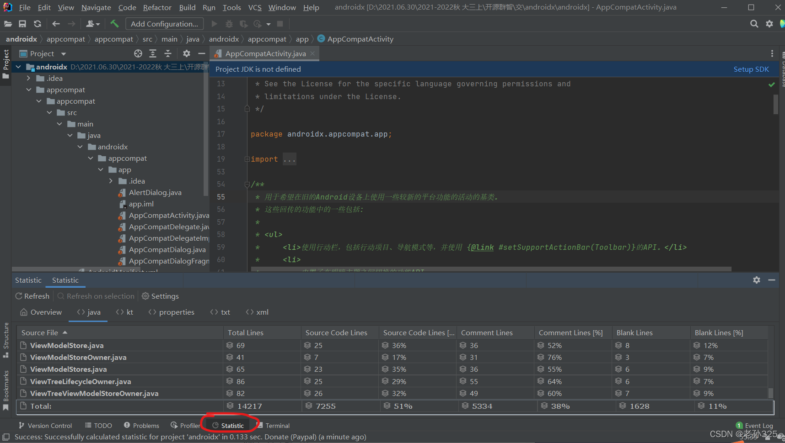Toggle tool window bars icon in status bar
The width and height of the screenshot is (785, 443).
point(6,437)
